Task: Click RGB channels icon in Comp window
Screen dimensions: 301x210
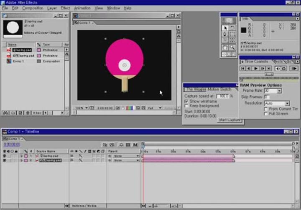Action: [x=129, y=108]
